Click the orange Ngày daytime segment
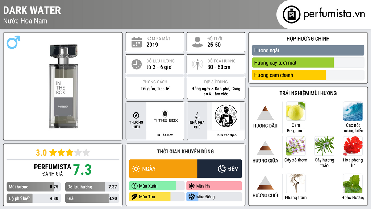The width and height of the screenshot is (371, 209). coord(163,169)
